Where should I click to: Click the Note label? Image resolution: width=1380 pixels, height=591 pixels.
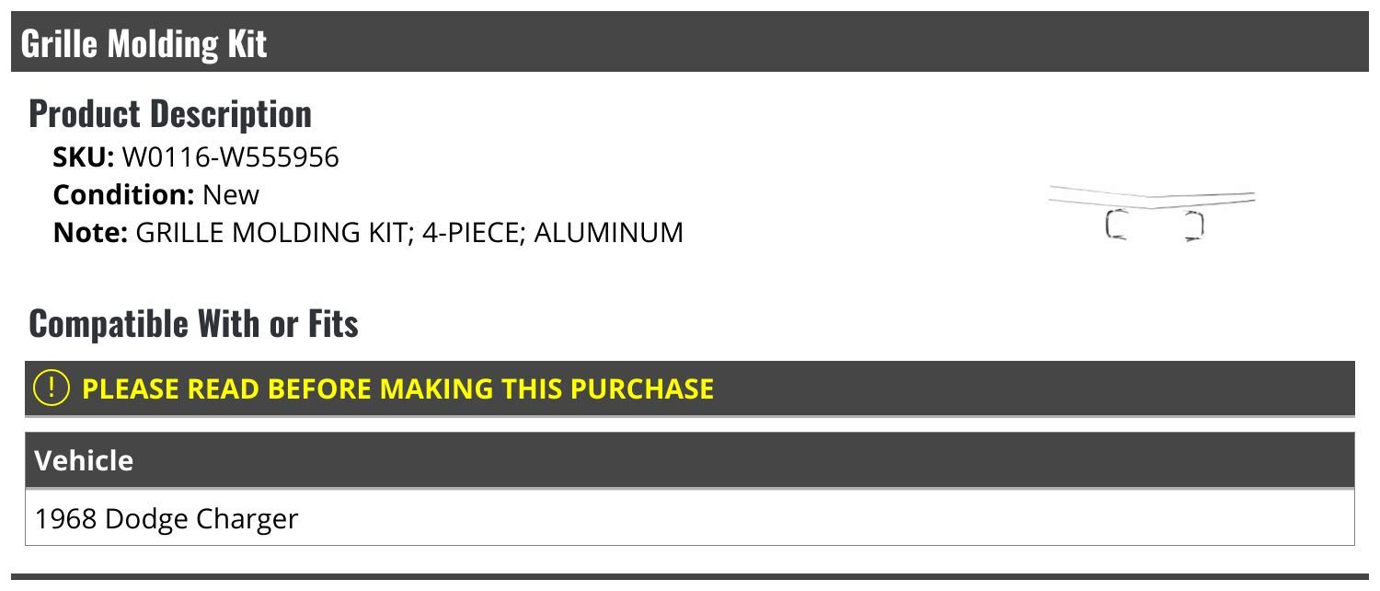90,232
